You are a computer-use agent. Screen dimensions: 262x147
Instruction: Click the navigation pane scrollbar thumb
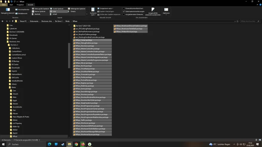(x=69, y=55)
